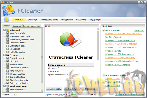Uncheck Old Prefetch data
The width and height of the screenshot is (147, 98).
pos(8,46)
